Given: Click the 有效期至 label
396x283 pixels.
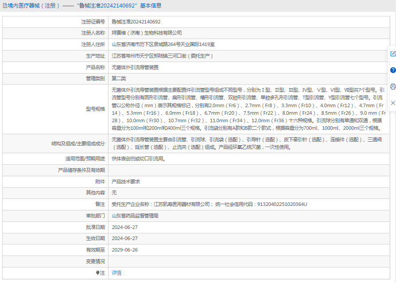Looking at the screenshot, I should click(95, 250).
